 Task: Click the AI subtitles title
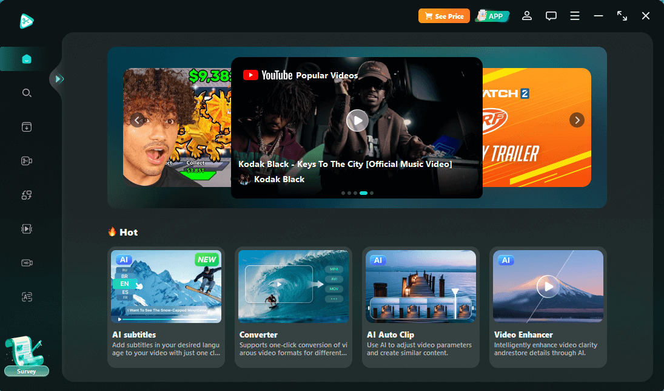134,335
